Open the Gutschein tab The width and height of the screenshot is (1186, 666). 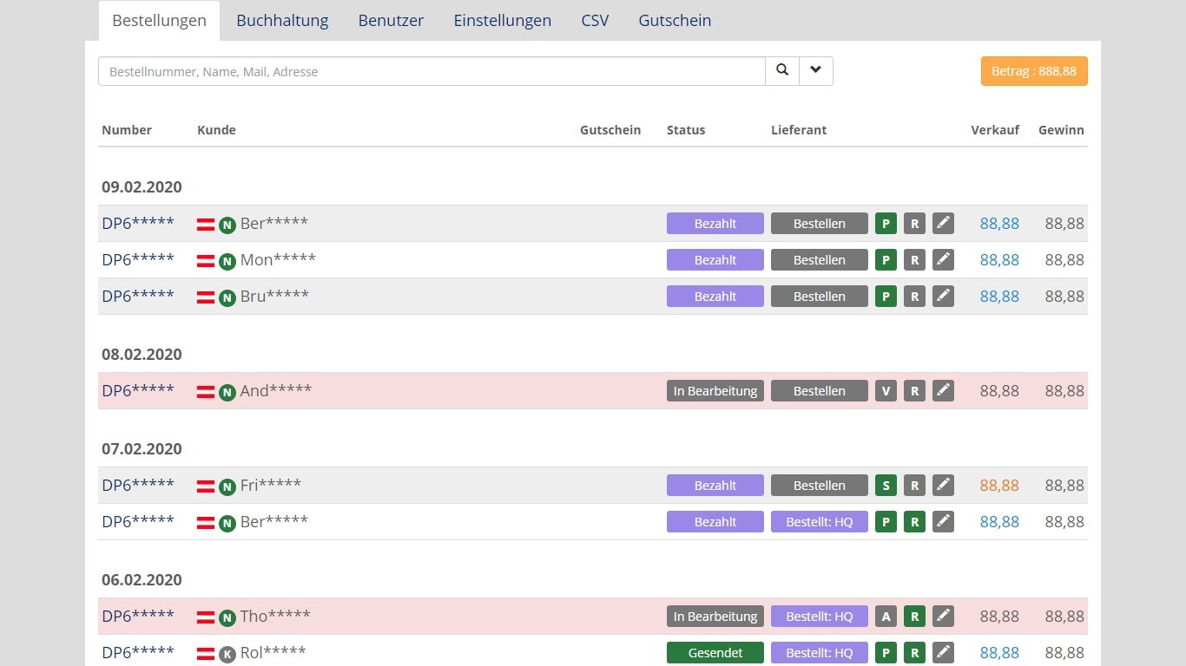[x=675, y=21]
